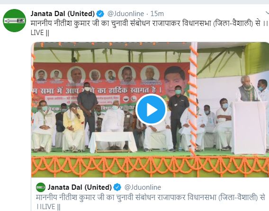
Task: Open the Janata Dal (United) name in the main tweet header
Action: pyautogui.click(x=63, y=14)
